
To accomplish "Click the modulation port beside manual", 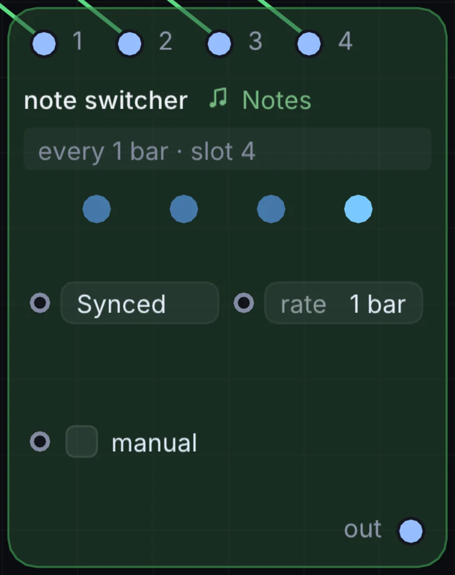I will pyautogui.click(x=40, y=442).
